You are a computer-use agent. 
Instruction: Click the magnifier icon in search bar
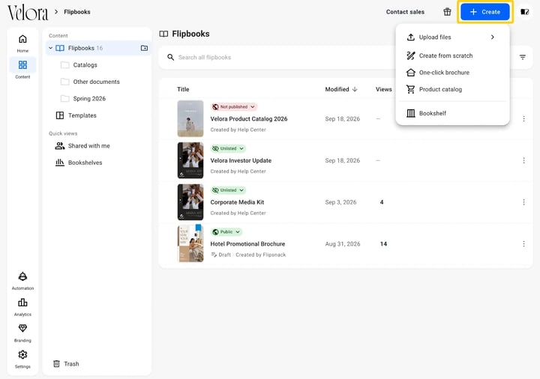[170, 57]
